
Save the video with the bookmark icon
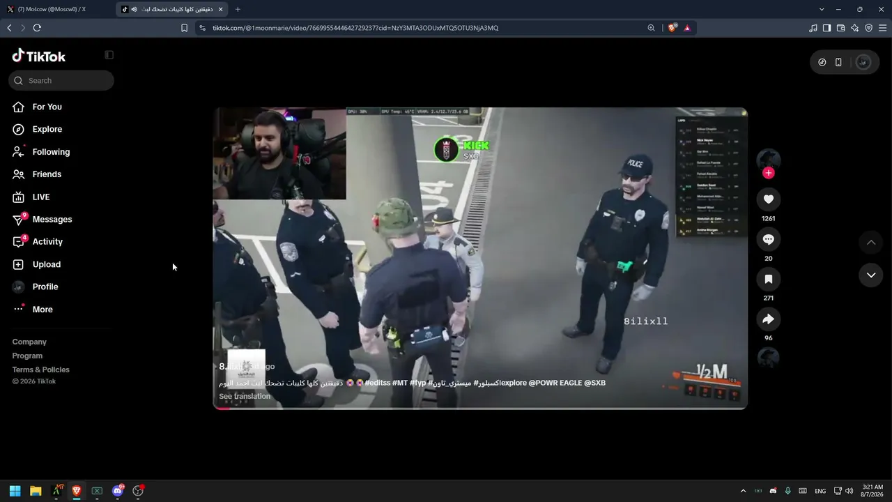[x=769, y=279]
